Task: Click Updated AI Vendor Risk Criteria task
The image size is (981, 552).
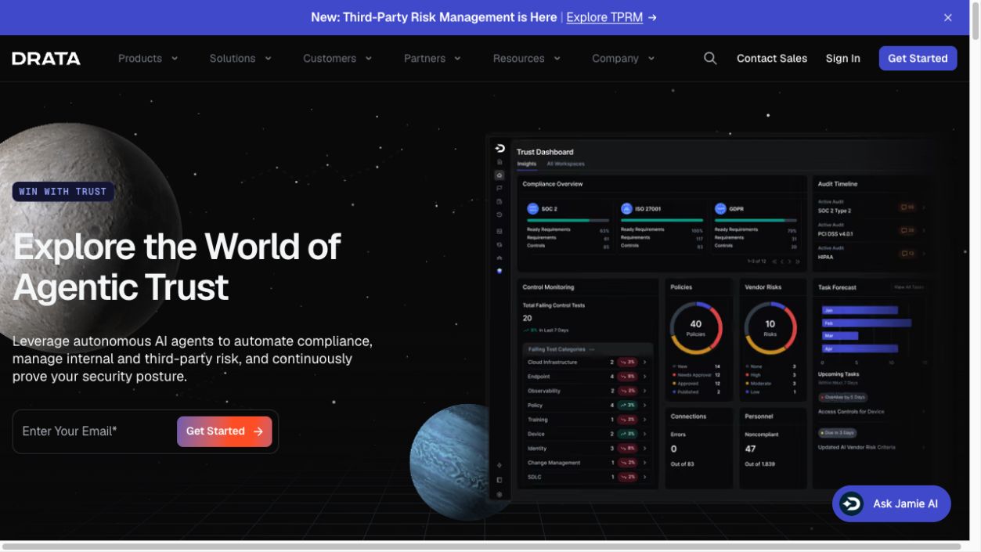Action: [x=857, y=448]
